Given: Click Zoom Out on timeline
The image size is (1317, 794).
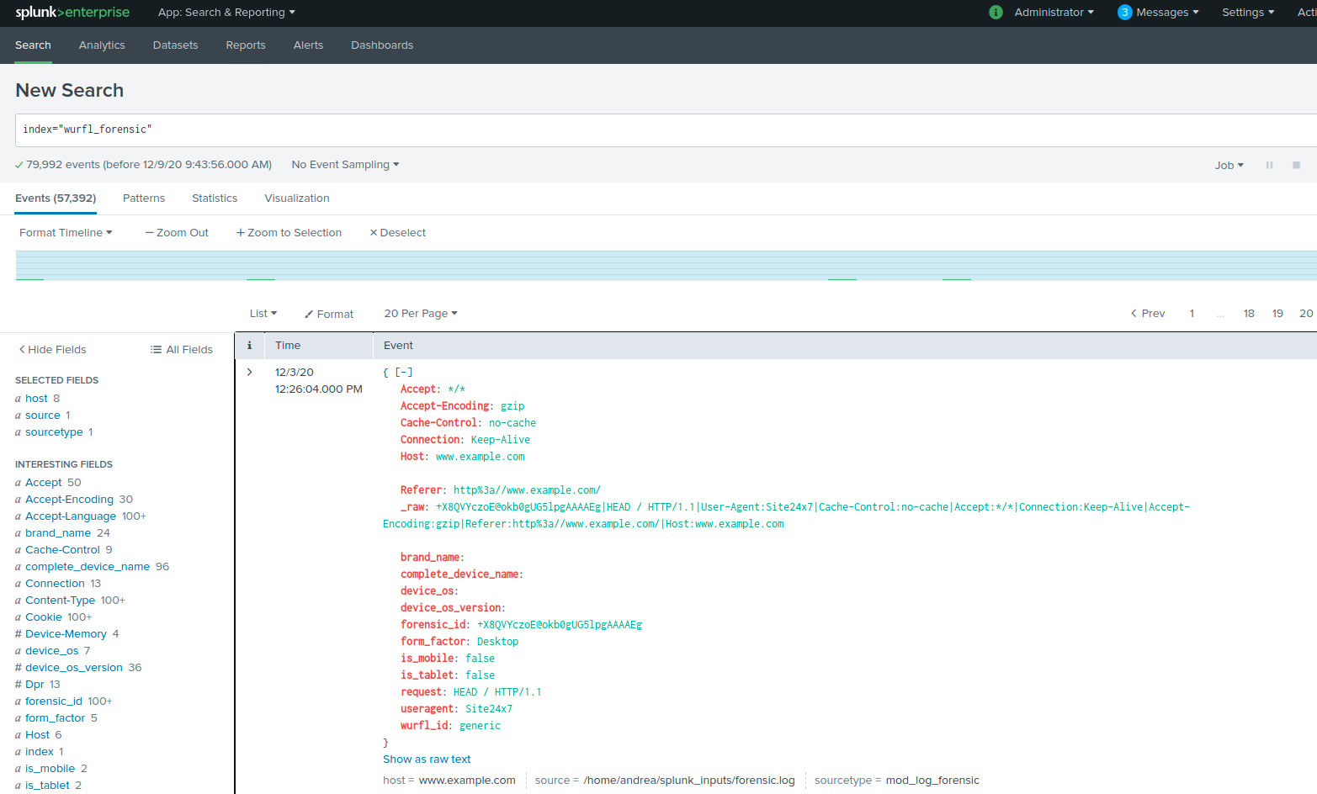Looking at the screenshot, I should click(177, 233).
